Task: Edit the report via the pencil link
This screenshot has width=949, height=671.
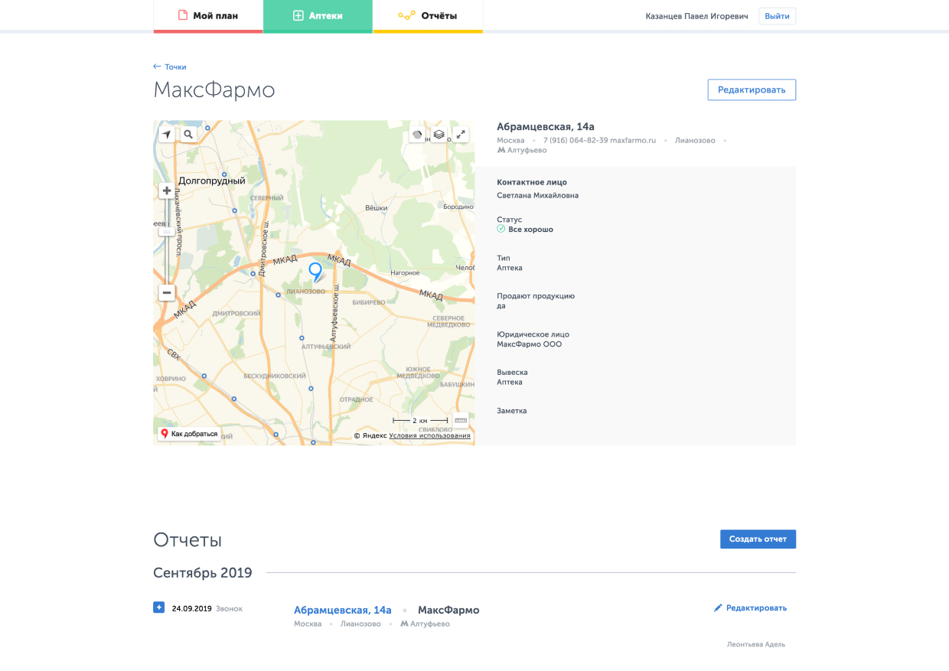Action: click(750, 608)
